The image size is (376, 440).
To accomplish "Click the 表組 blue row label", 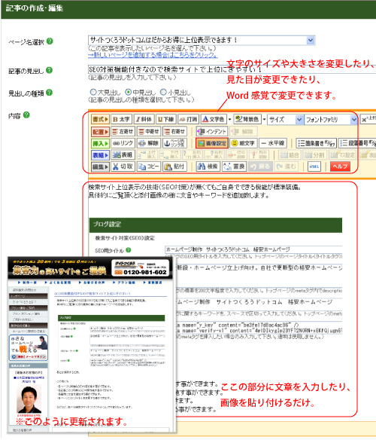I will tap(100, 154).
